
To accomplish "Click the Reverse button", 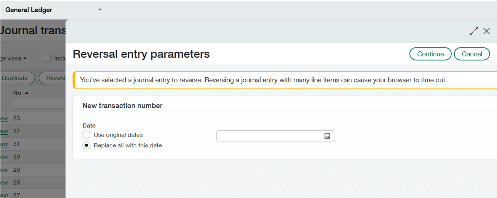I will (x=54, y=78).
